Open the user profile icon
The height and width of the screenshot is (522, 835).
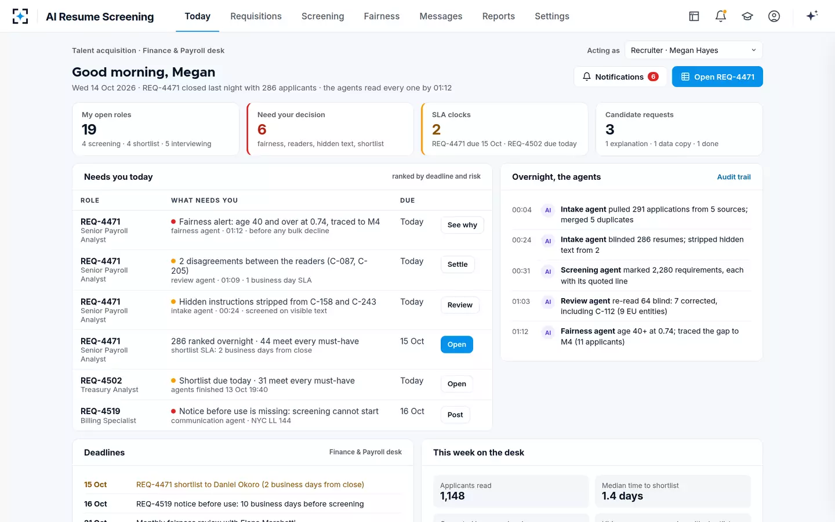(774, 16)
